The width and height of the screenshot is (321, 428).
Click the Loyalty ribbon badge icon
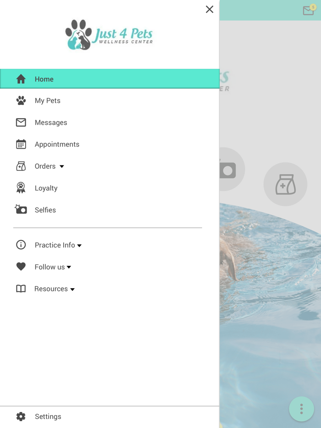pos(21,188)
